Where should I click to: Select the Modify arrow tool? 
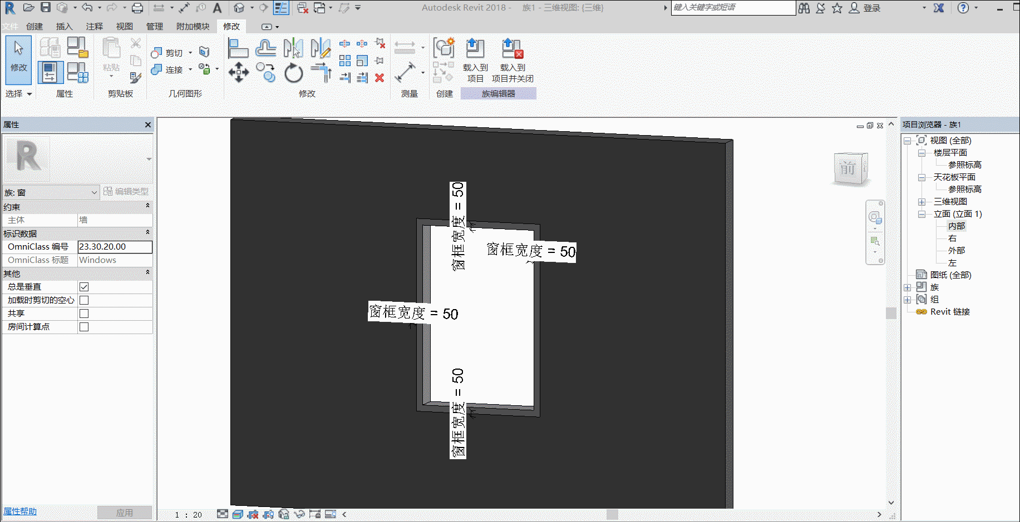[18, 60]
